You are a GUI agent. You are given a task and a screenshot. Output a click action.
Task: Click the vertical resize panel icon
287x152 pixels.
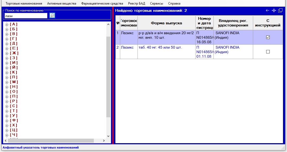[x=274, y=10]
